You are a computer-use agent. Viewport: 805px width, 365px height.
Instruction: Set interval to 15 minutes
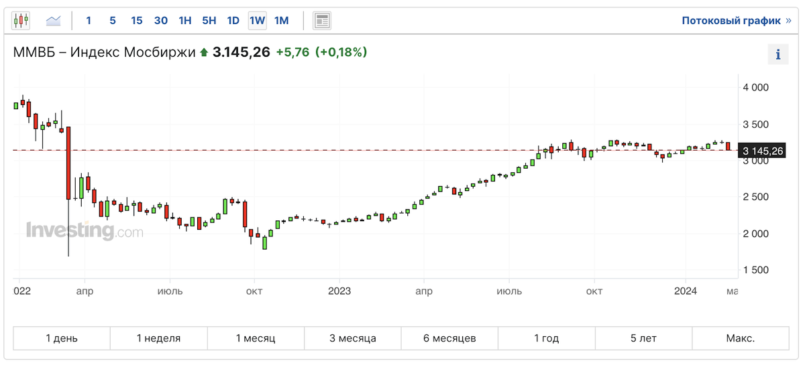point(137,21)
